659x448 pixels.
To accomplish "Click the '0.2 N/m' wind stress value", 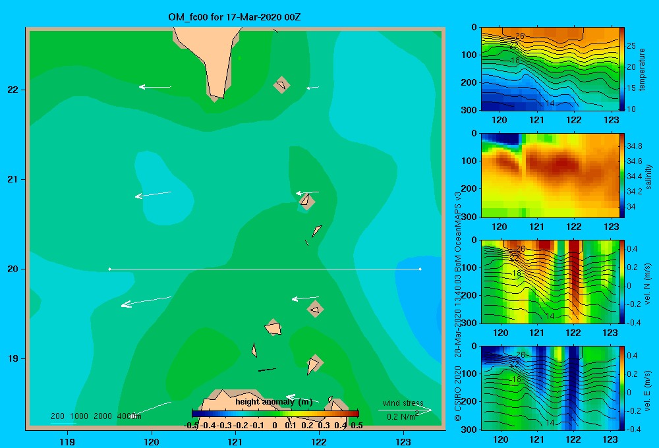I will tap(402, 416).
